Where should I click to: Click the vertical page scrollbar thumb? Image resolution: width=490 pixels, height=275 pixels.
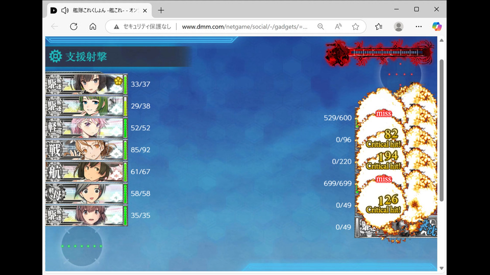[x=441, y=130]
